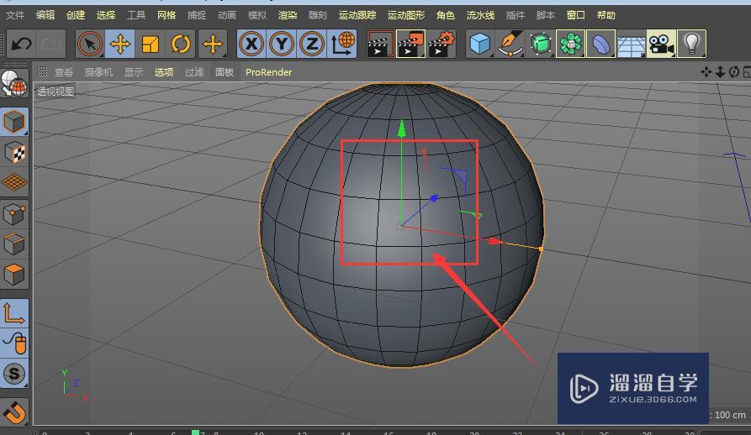Open the Cube primitive objects menu

coord(480,44)
